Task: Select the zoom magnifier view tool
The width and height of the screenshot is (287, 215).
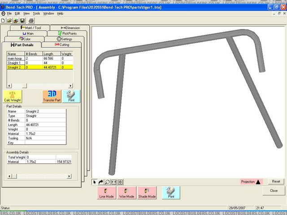Action: pos(107,182)
